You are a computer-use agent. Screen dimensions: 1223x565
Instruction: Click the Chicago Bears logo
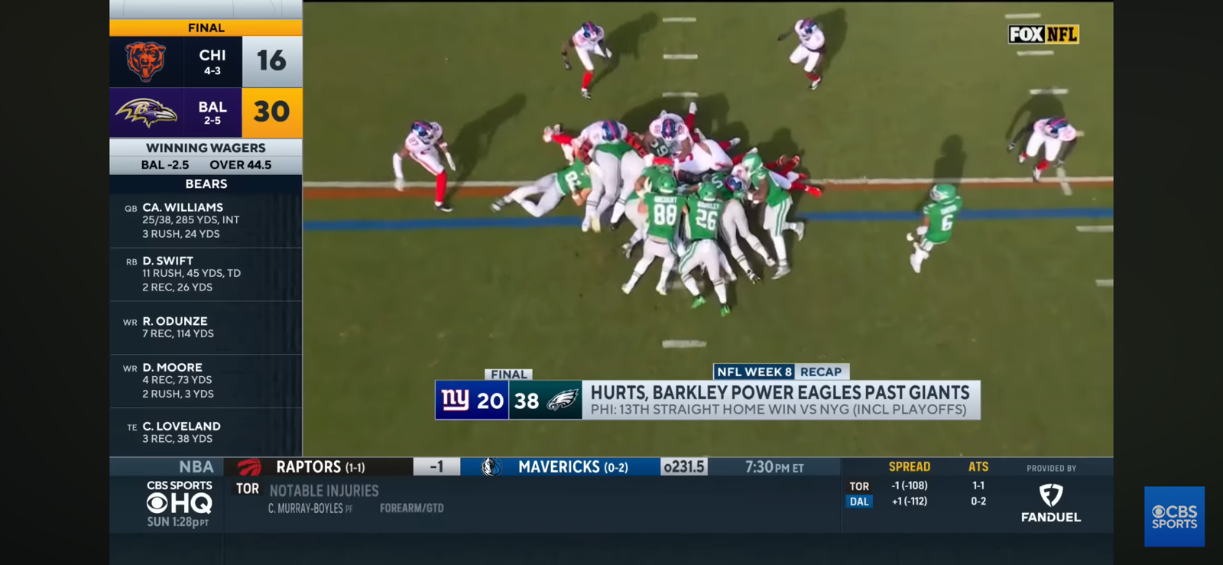(145, 61)
